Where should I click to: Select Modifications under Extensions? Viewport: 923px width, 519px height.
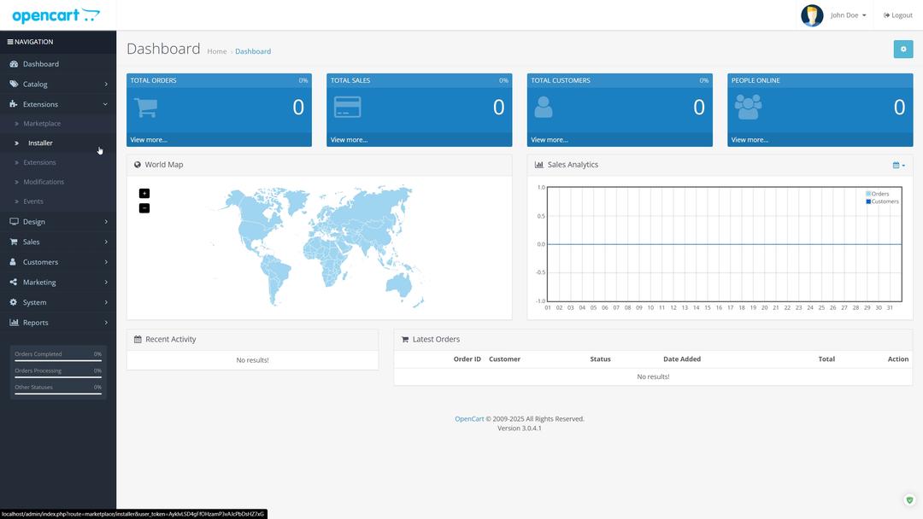click(44, 182)
